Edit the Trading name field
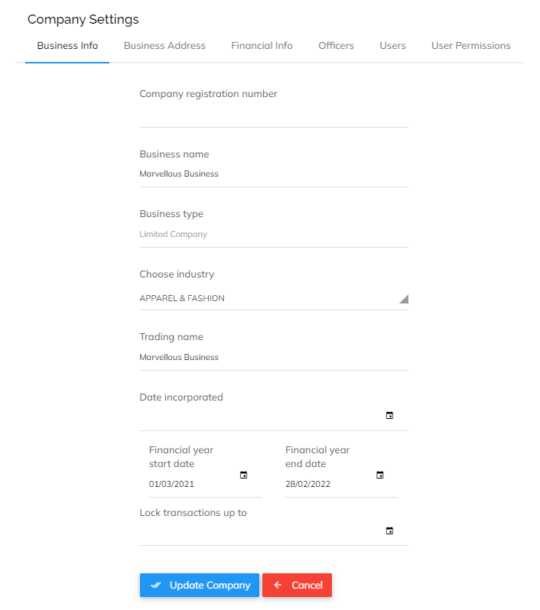Viewport: 540px width, 610px height. click(274, 357)
